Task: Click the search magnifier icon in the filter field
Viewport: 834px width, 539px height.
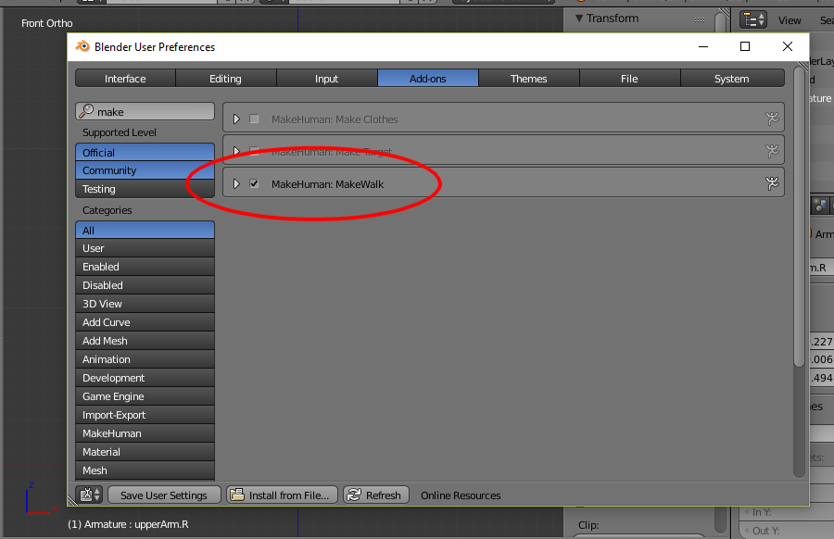Action: [86, 112]
